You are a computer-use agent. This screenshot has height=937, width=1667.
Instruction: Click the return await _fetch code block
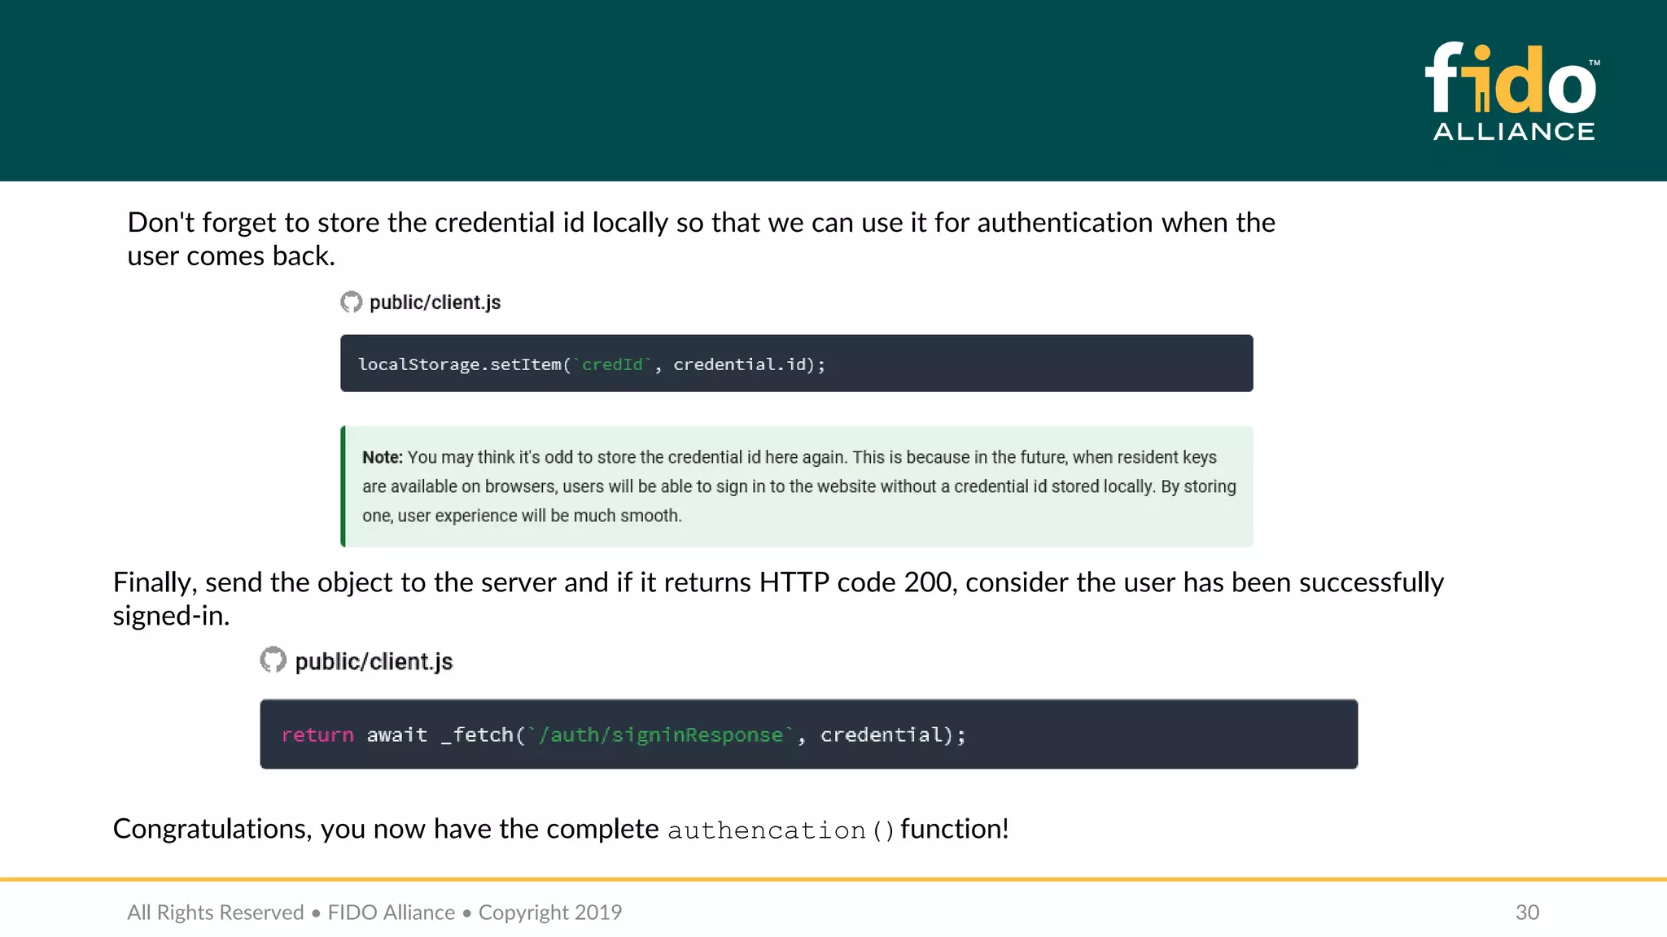[x=809, y=734]
